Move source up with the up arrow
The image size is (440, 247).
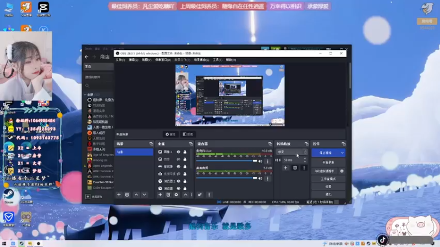tap(185, 195)
